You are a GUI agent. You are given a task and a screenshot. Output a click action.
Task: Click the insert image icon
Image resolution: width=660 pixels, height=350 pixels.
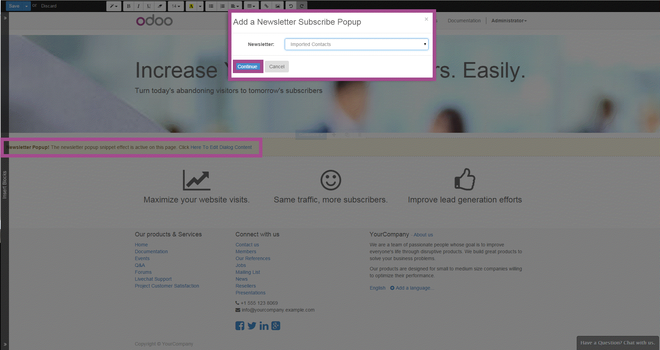click(x=277, y=6)
